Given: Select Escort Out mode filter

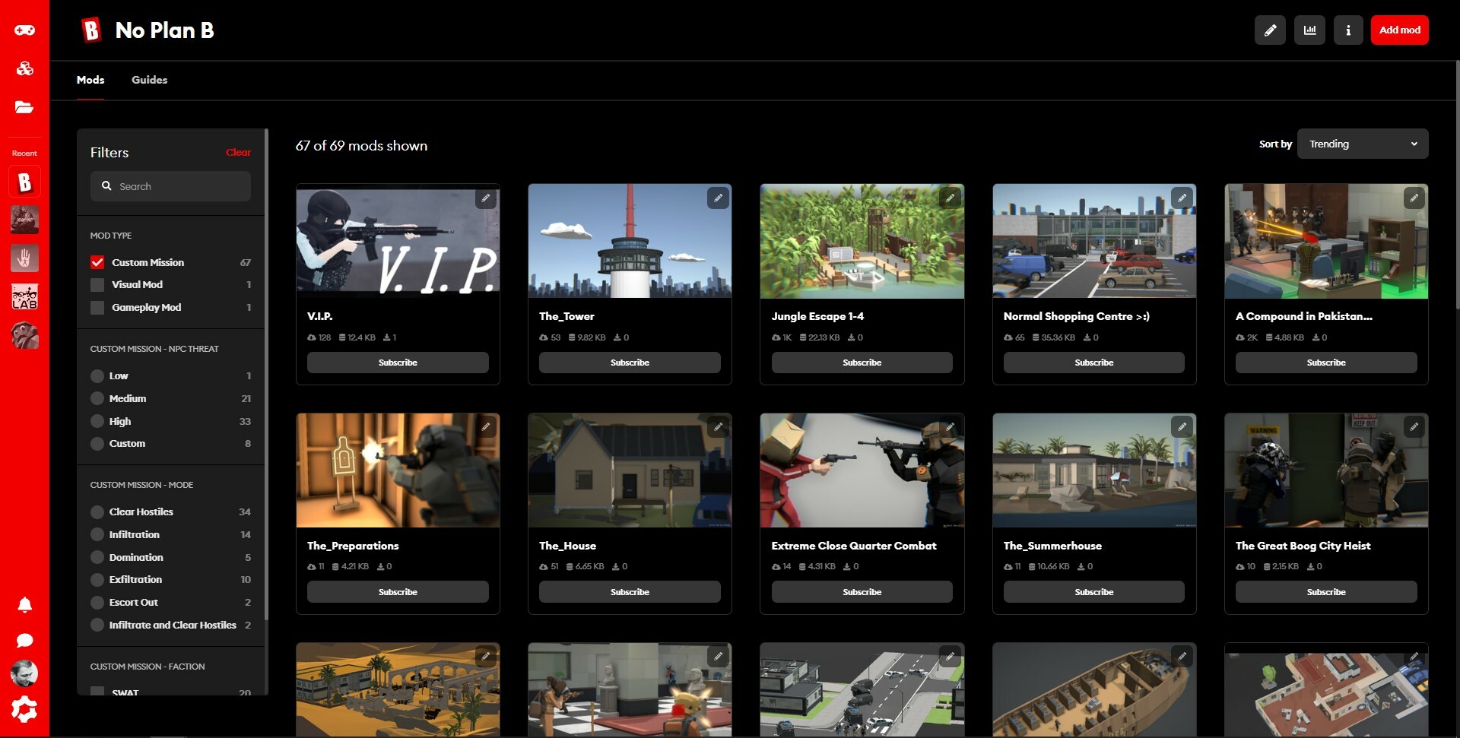Looking at the screenshot, I should click(x=97, y=603).
